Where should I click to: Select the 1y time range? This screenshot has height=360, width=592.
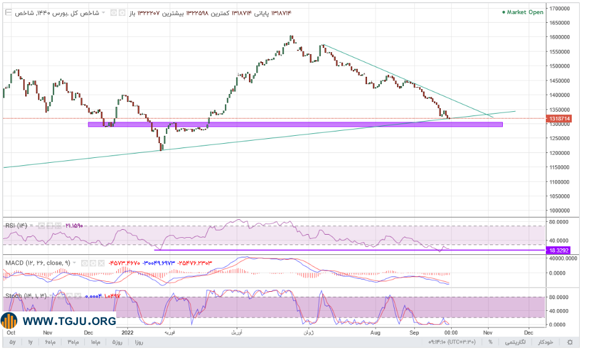(30, 342)
